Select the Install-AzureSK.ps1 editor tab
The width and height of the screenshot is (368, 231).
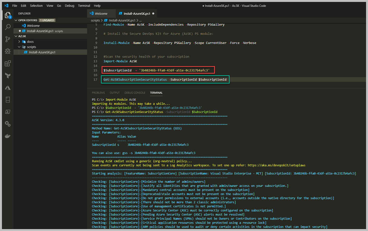(x=136, y=14)
